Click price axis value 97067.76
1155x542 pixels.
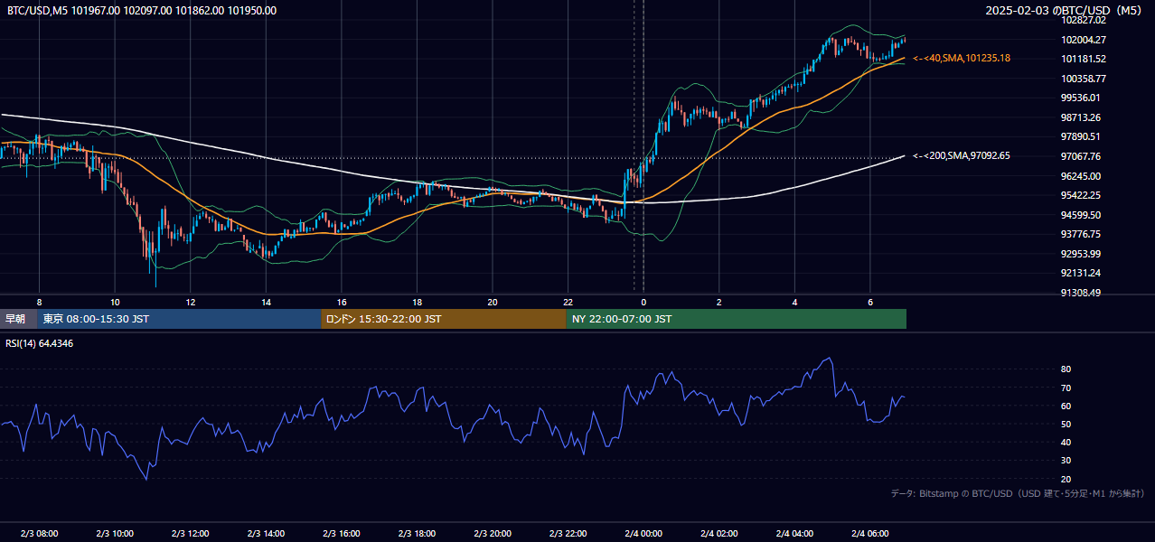pyautogui.click(x=1082, y=156)
